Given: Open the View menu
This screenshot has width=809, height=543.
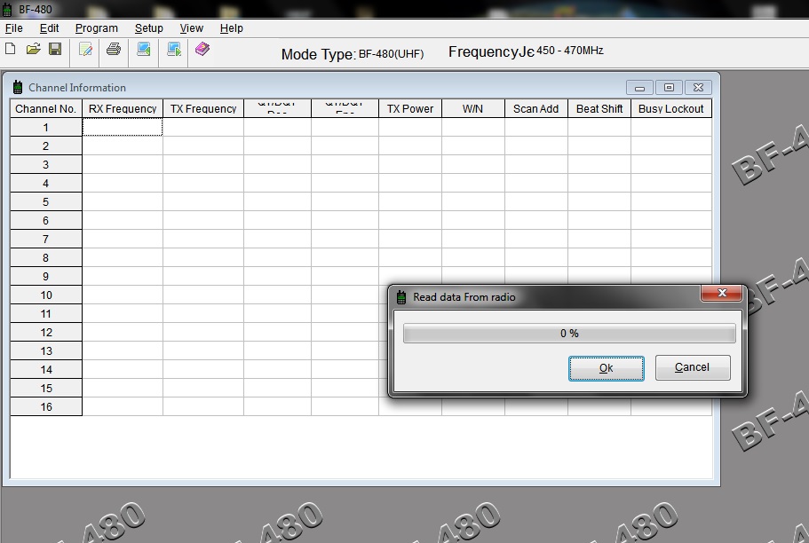Looking at the screenshot, I should [x=191, y=28].
